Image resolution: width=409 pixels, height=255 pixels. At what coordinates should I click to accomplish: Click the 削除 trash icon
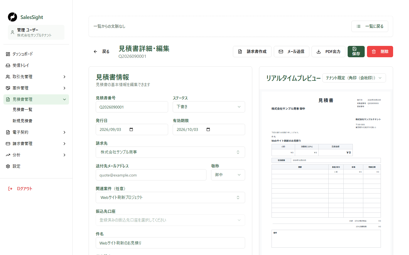pos(374,52)
